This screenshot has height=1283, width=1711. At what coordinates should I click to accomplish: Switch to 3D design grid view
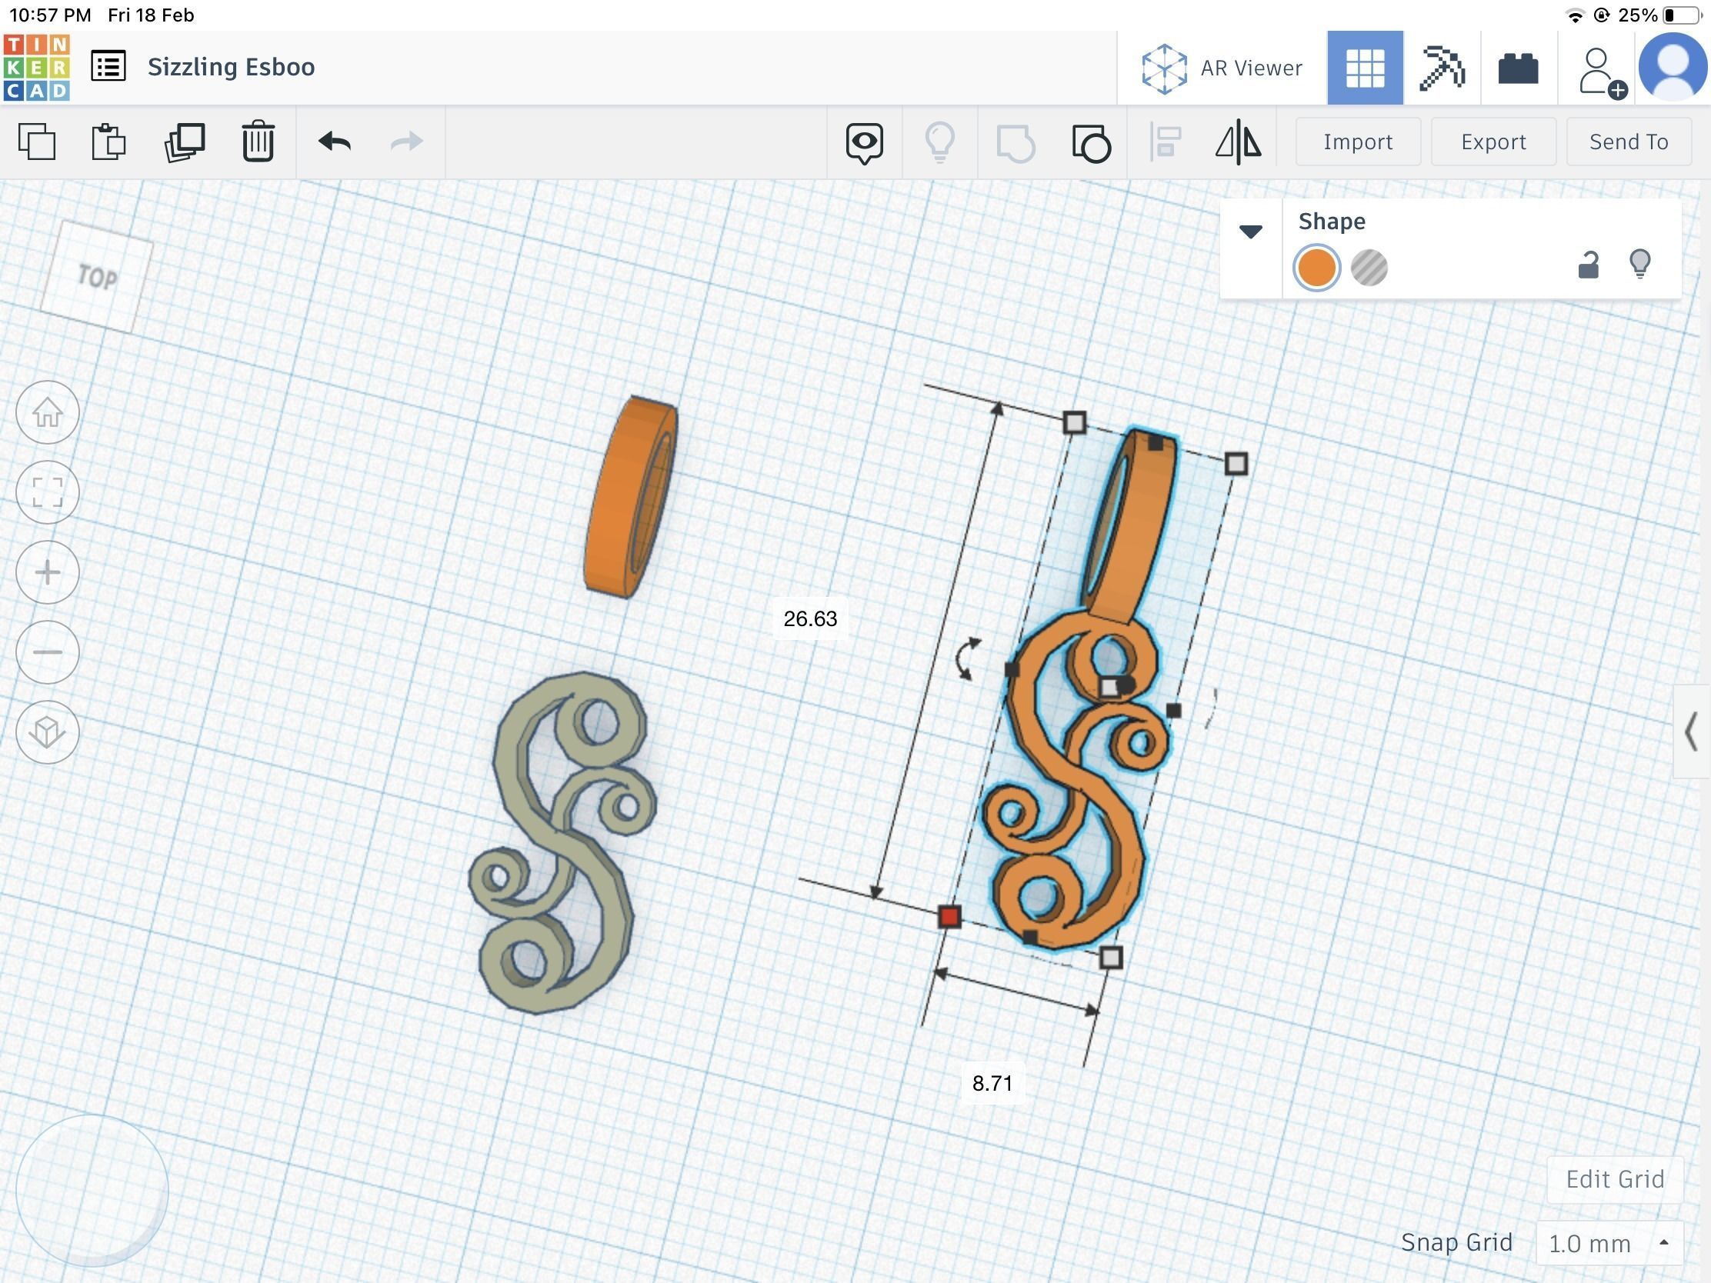pos(1366,68)
